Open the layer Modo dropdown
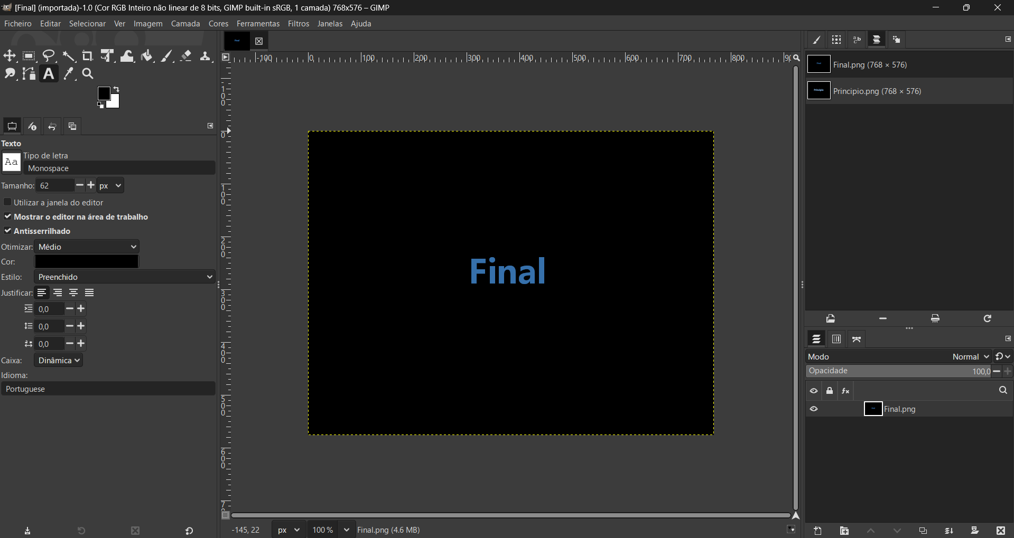 (x=899, y=357)
